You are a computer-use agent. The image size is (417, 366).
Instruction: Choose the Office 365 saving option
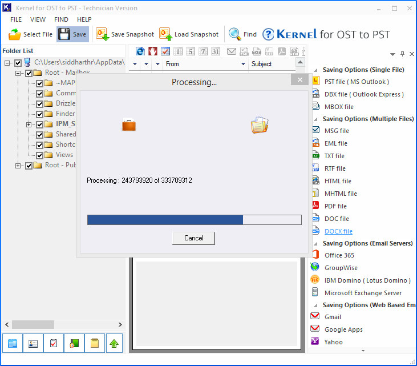click(339, 255)
